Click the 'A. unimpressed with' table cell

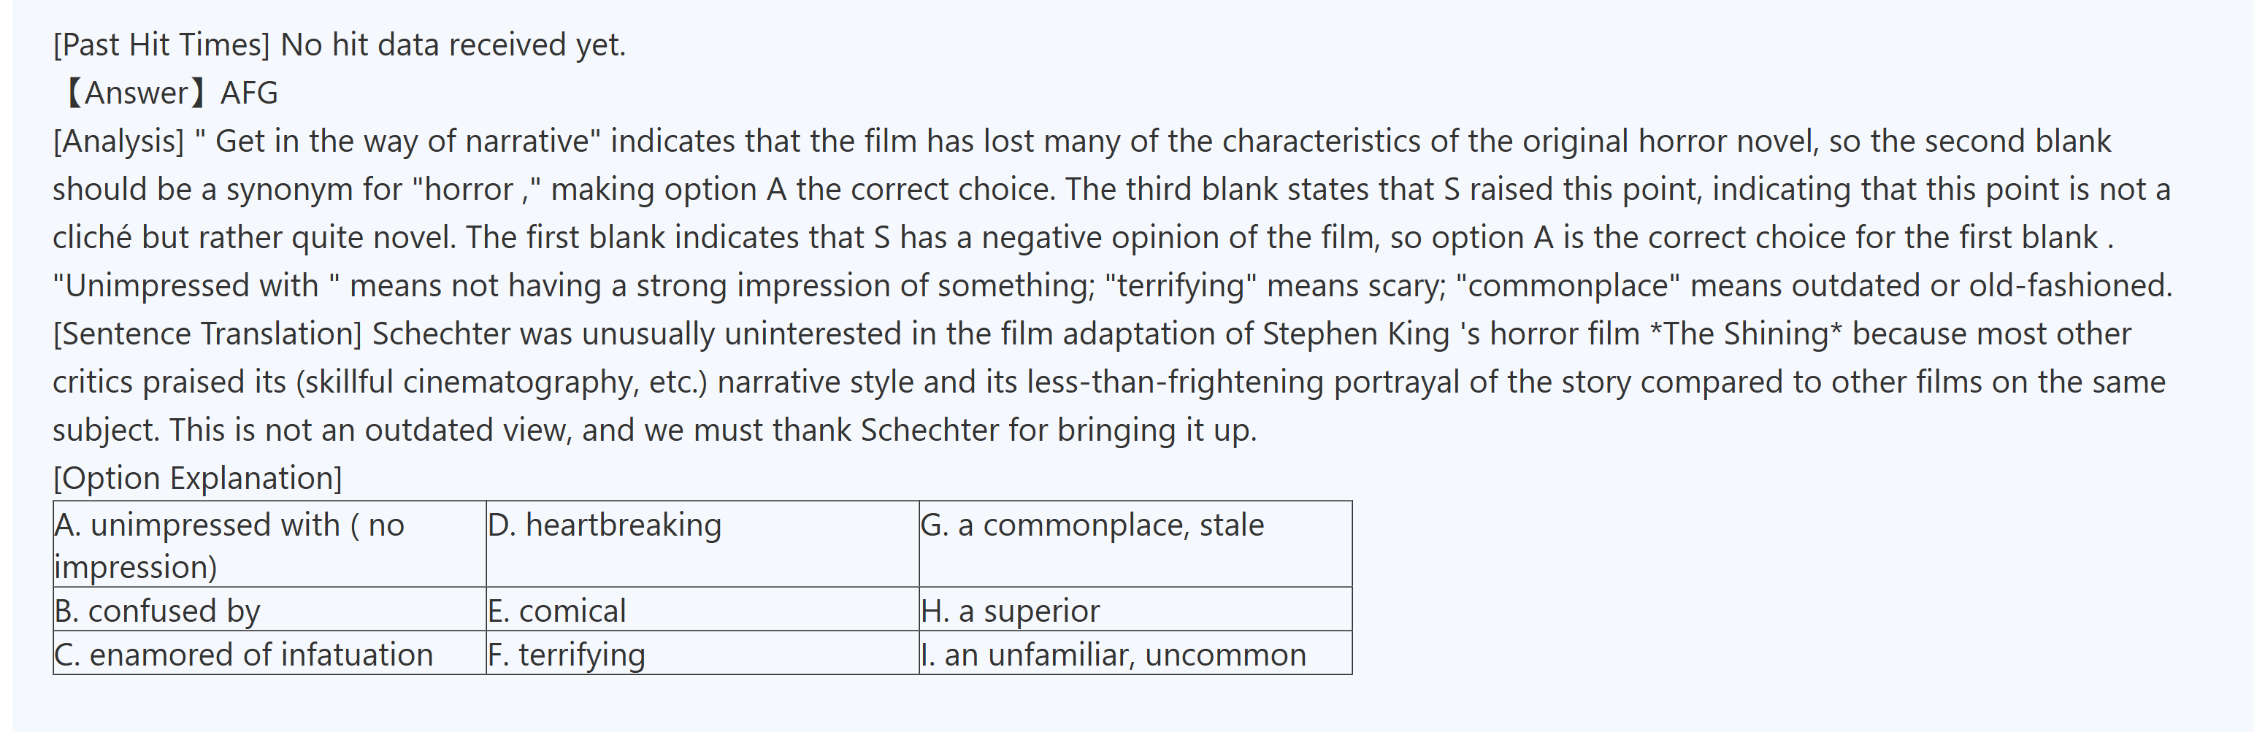coord(269,544)
